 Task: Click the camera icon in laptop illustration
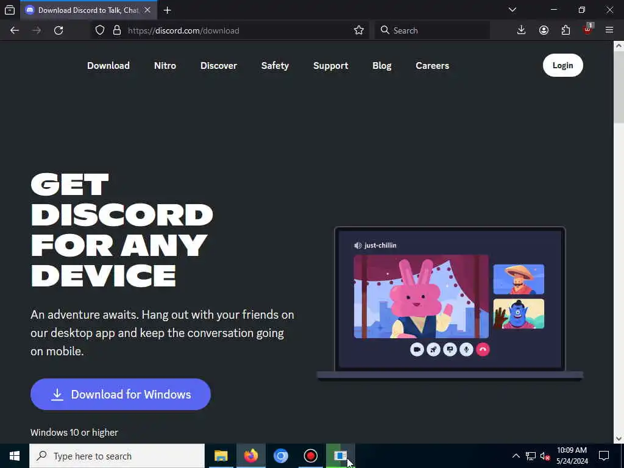(417, 349)
